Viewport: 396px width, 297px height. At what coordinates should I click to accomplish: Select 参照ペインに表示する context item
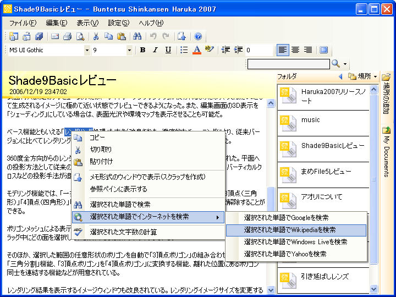point(148,189)
